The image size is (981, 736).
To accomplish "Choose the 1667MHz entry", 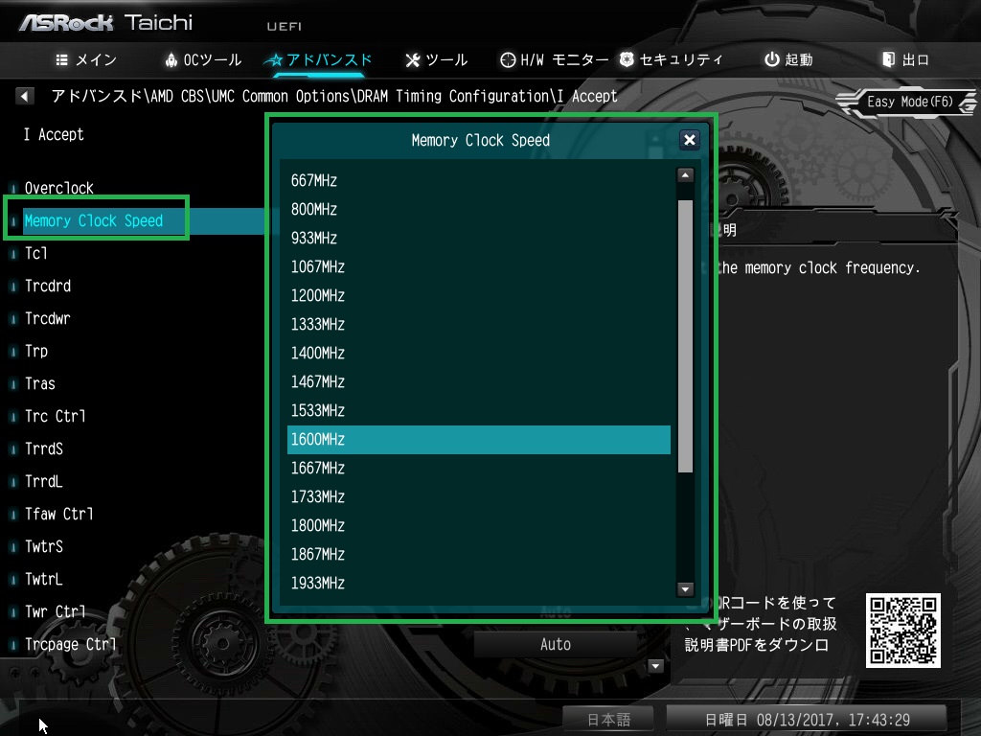I will pyautogui.click(x=479, y=469).
